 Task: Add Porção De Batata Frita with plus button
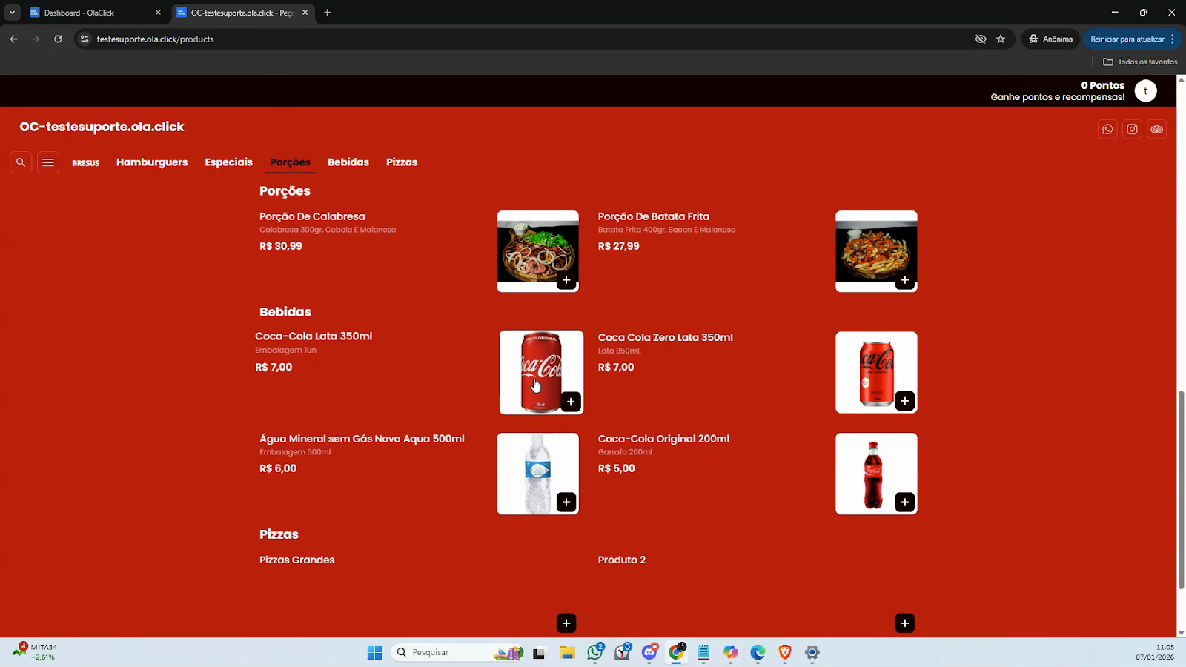coord(904,280)
